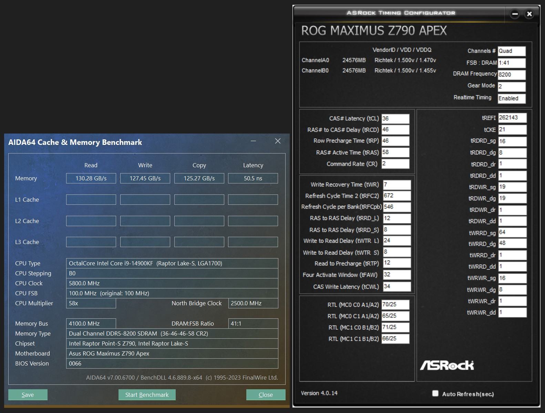Click the Memory Bus value 4100.0 MHz
This screenshot has width=545, height=413.
pos(91,324)
